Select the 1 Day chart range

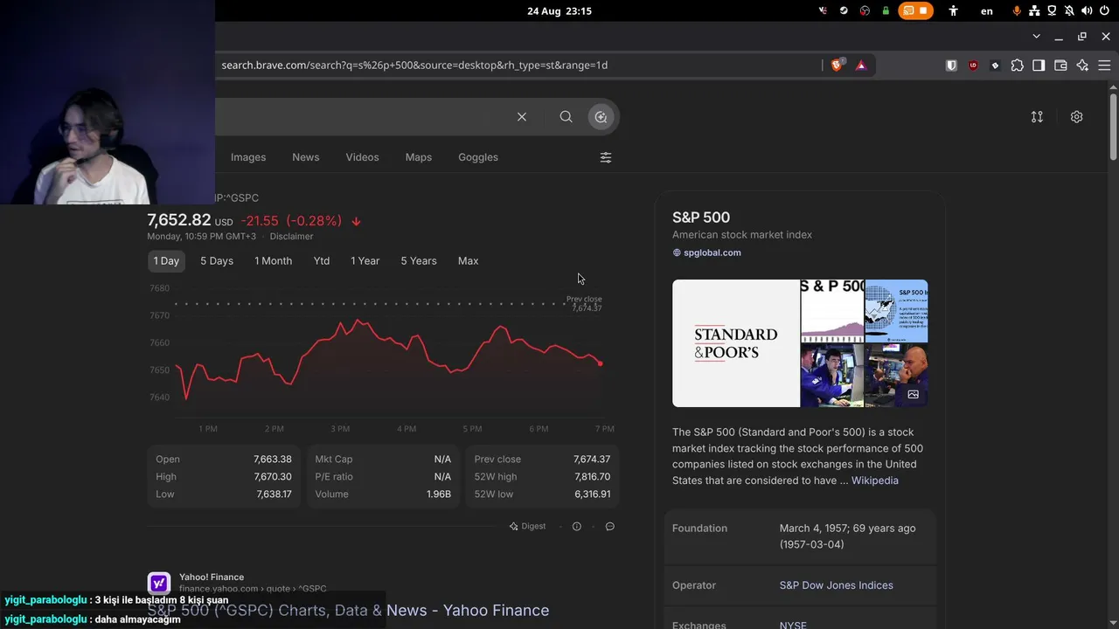[x=166, y=261]
